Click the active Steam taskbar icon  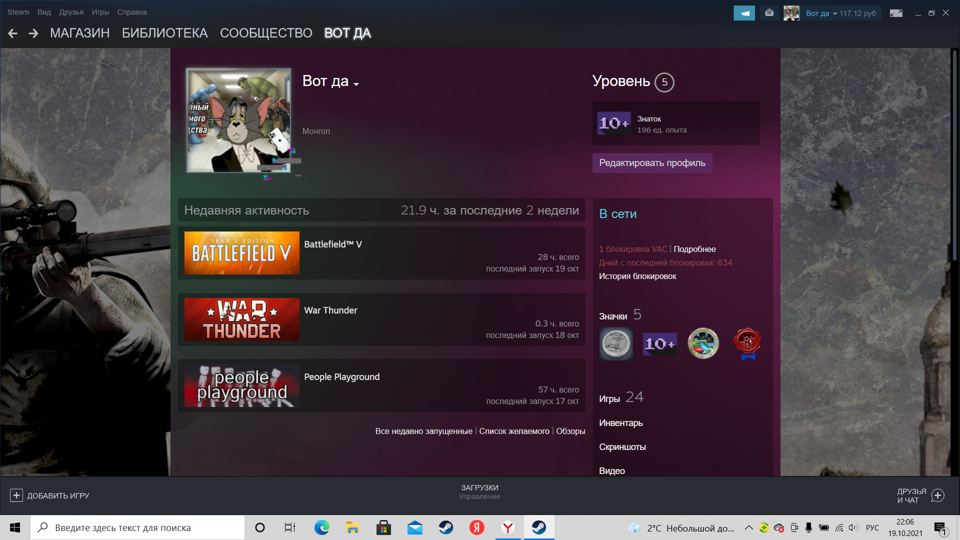click(539, 527)
